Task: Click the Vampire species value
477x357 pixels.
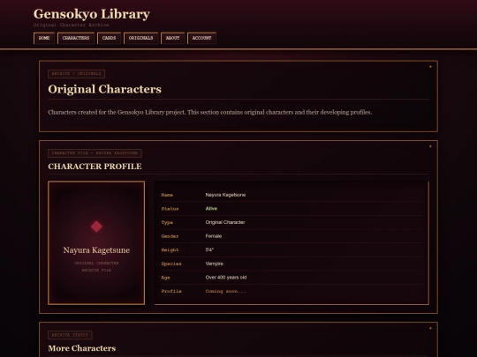Action: (215, 264)
